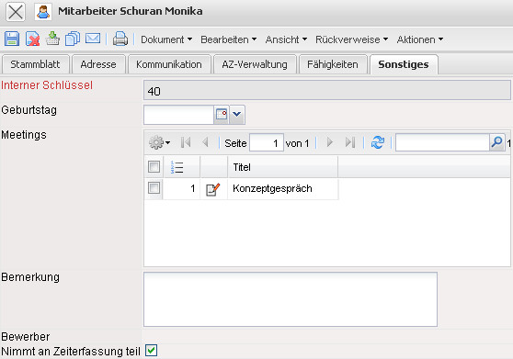Open the Dokument dropdown menu
Image resolution: width=513 pixels, height=359 pixels.
(x=166, y=39)
